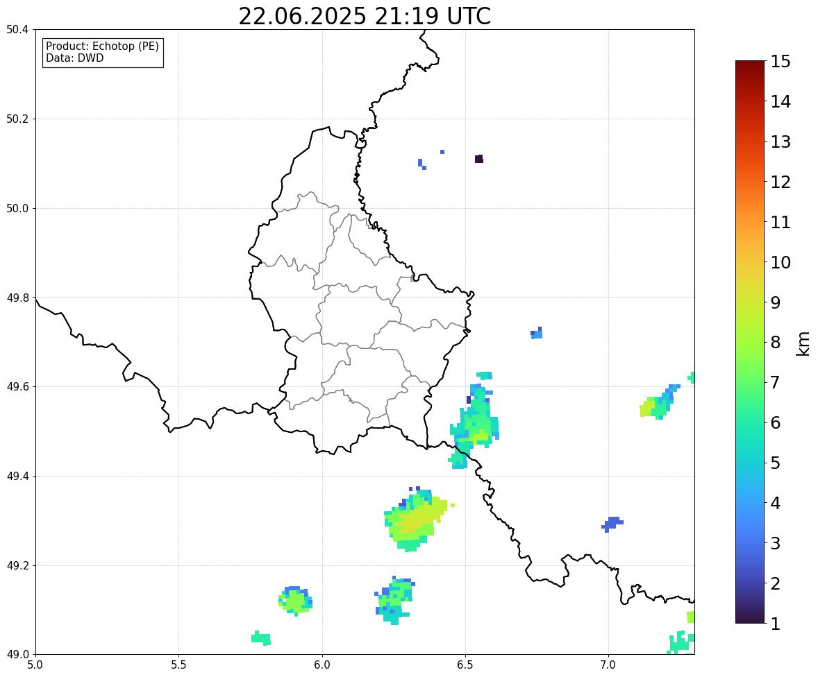Click the dark purple echo cell near 50.1 latitude
This screenshot has height=677, width=818.
pyautogui.click(x=479, y=159)
